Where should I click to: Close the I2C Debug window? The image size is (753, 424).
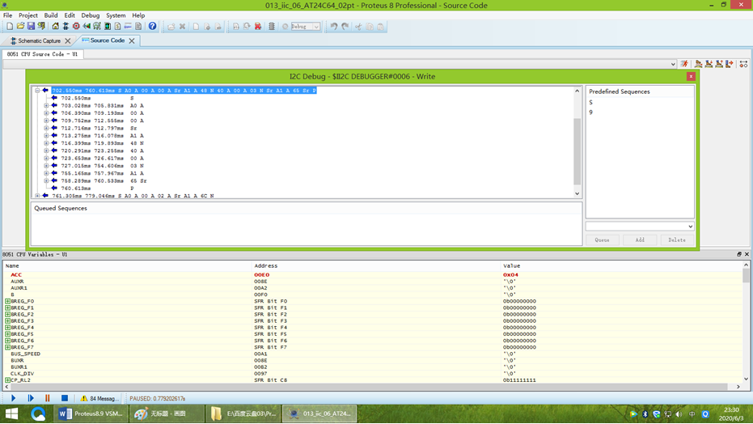coord(691,76)
